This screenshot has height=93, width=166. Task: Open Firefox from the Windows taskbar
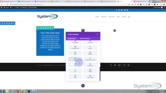(18, 91)
